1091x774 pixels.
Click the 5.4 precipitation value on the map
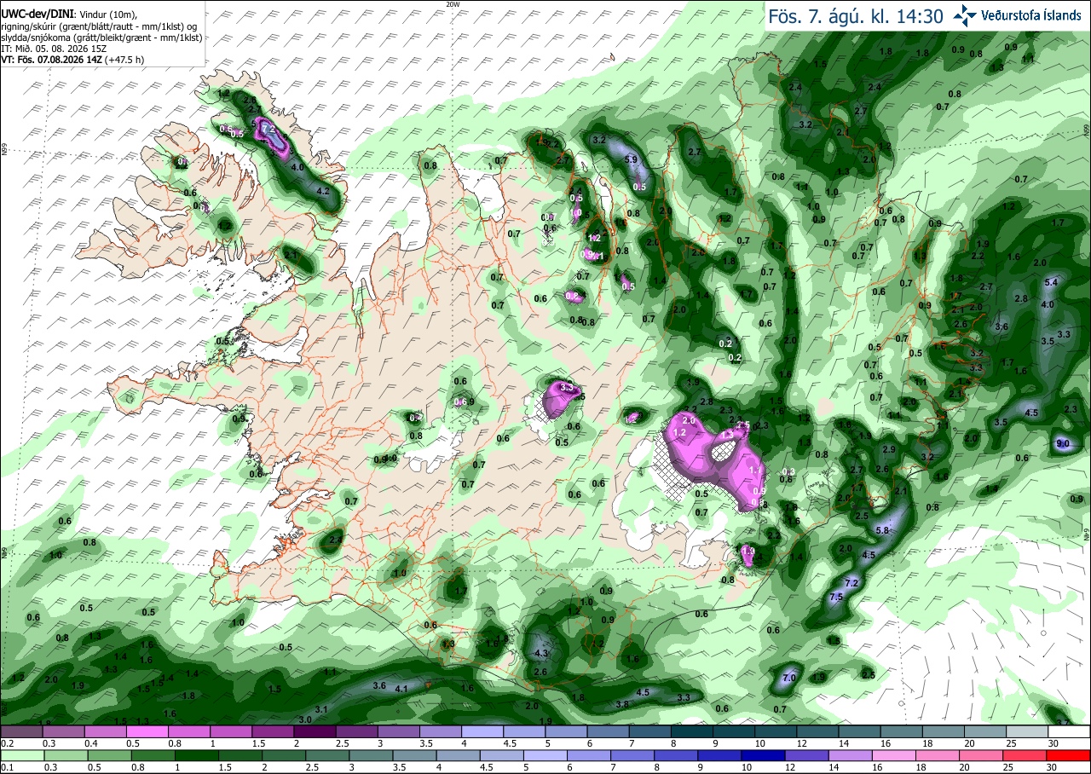pyautogui.click(x=1051, y=282)
